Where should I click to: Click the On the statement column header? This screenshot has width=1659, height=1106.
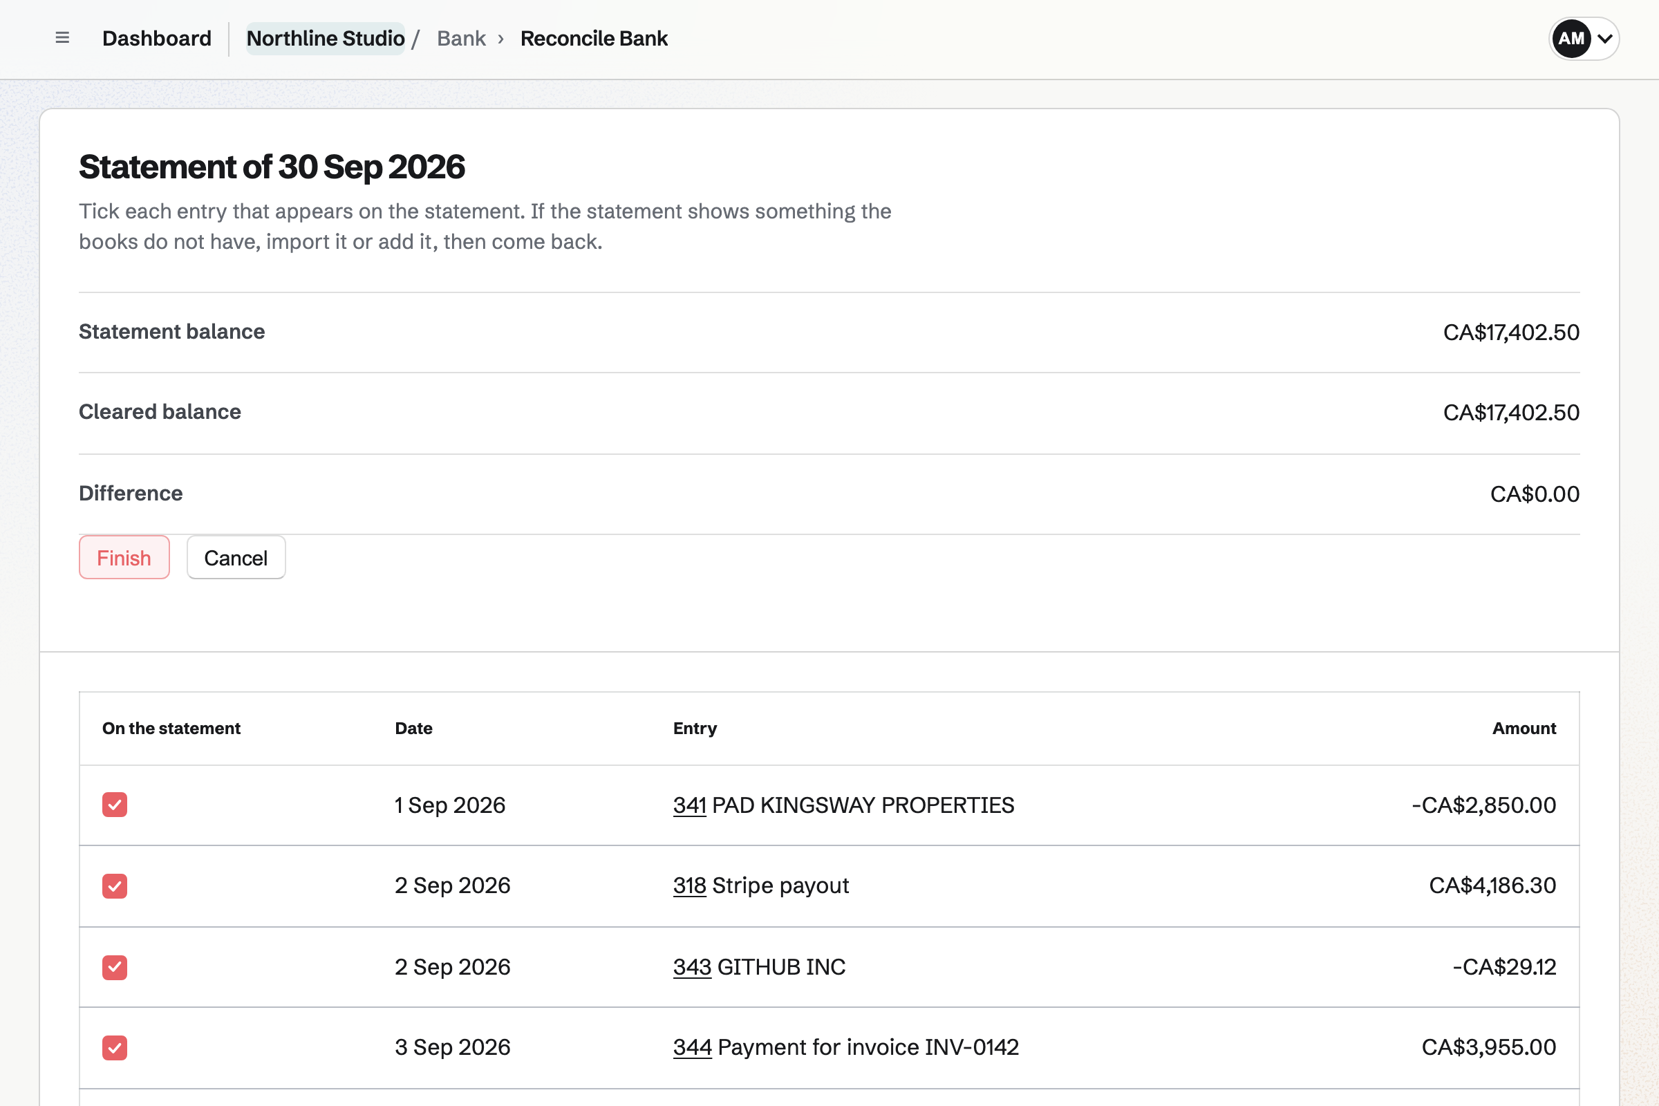171,728
